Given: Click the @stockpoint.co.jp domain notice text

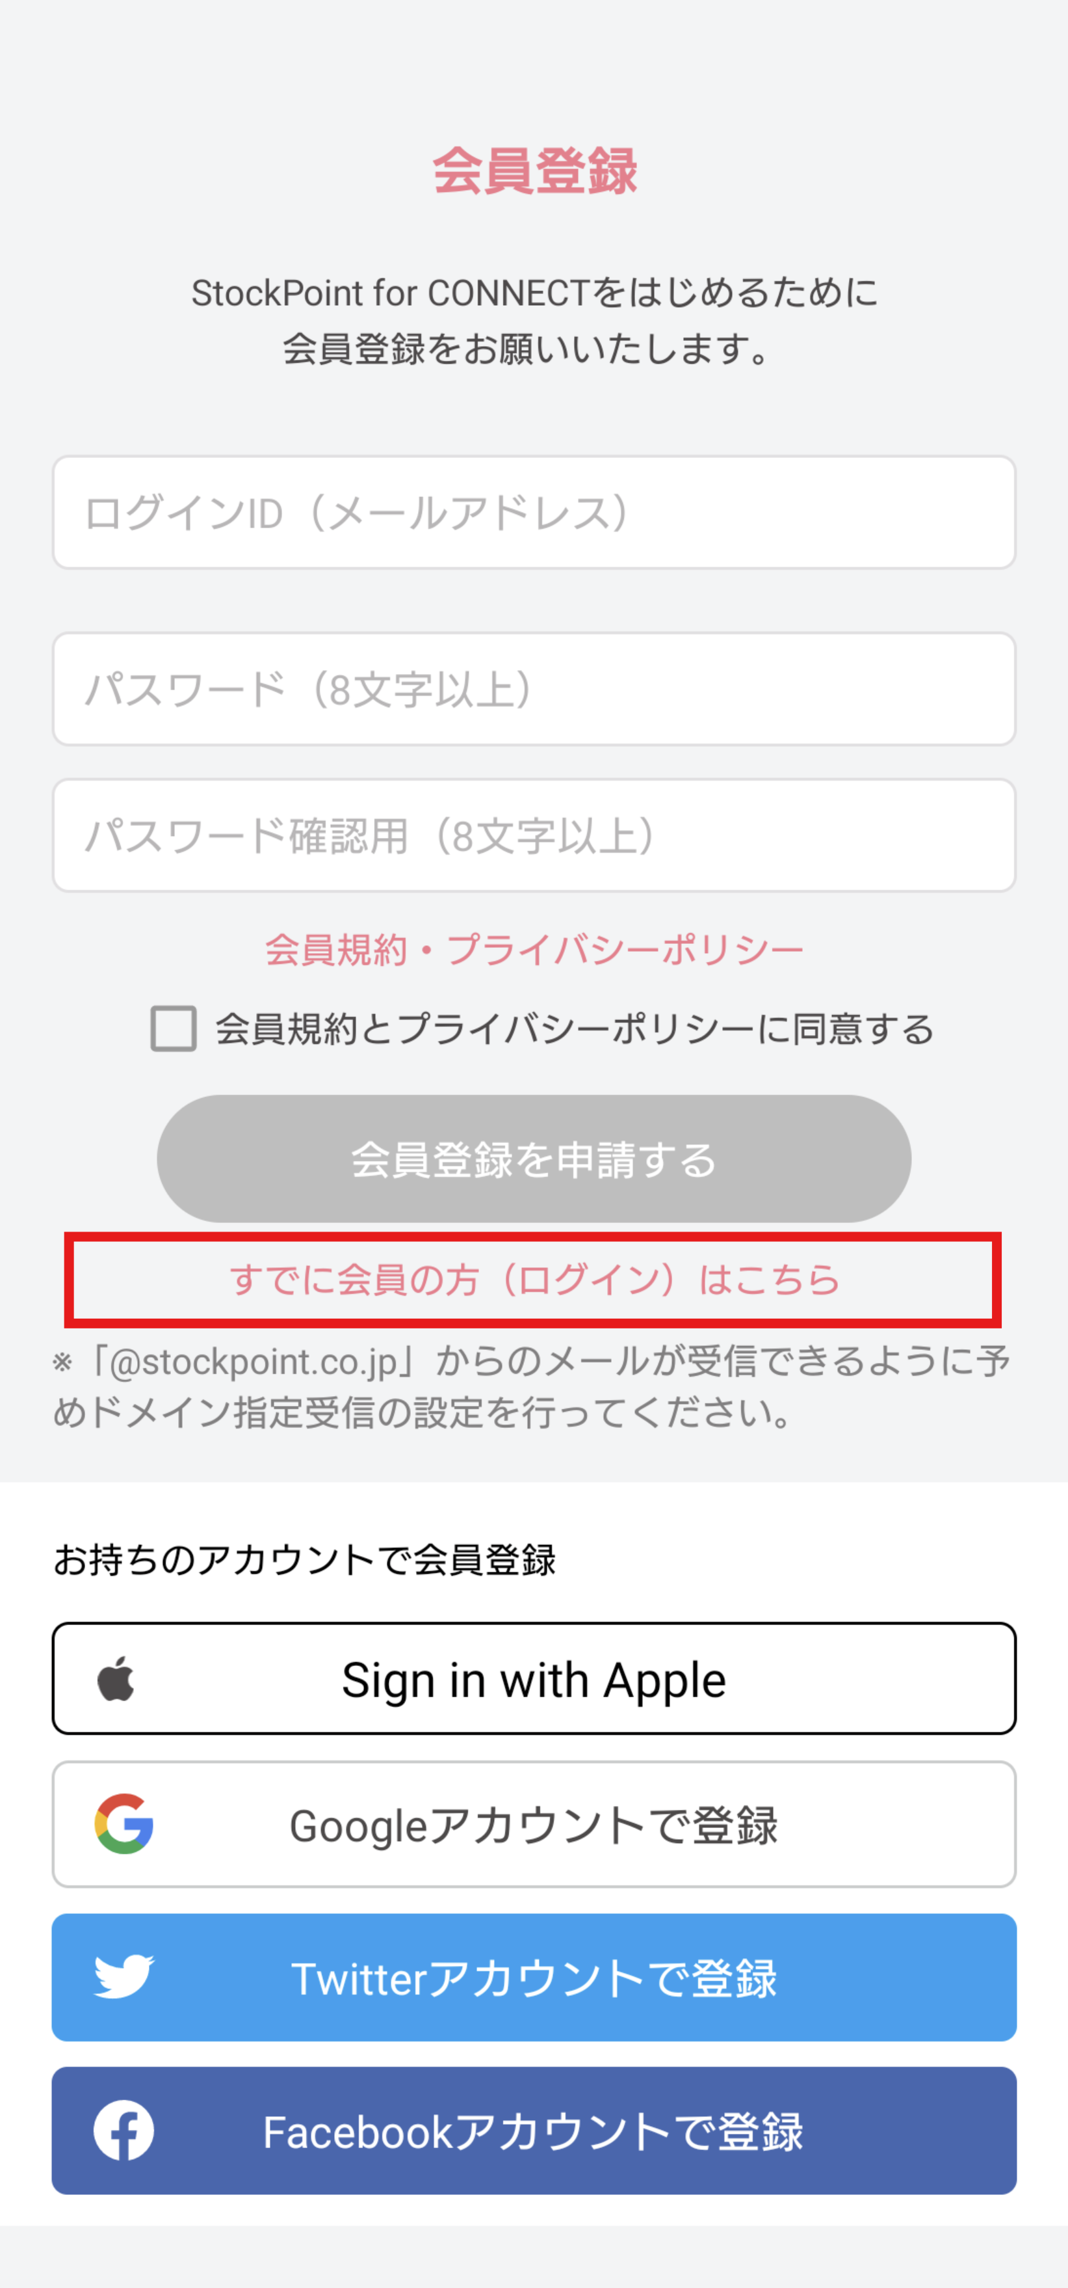Looking at the screenshot, I should point(531,1386).
